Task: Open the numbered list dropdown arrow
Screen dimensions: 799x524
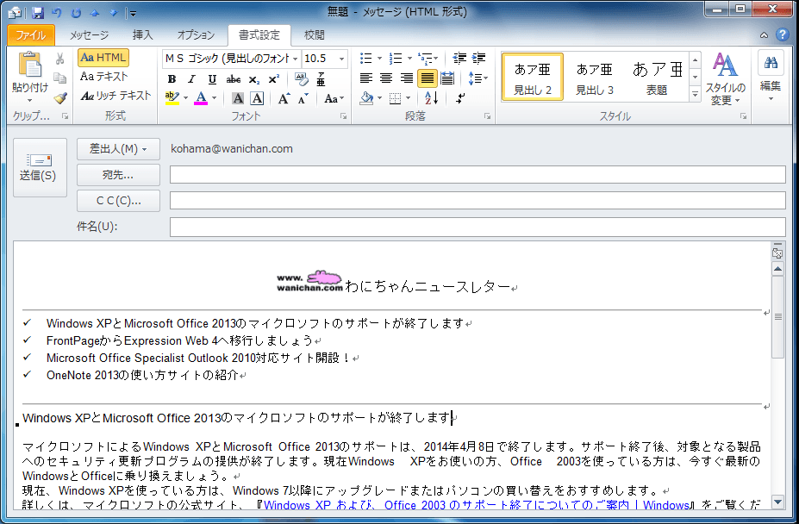Action: point(409,59)
